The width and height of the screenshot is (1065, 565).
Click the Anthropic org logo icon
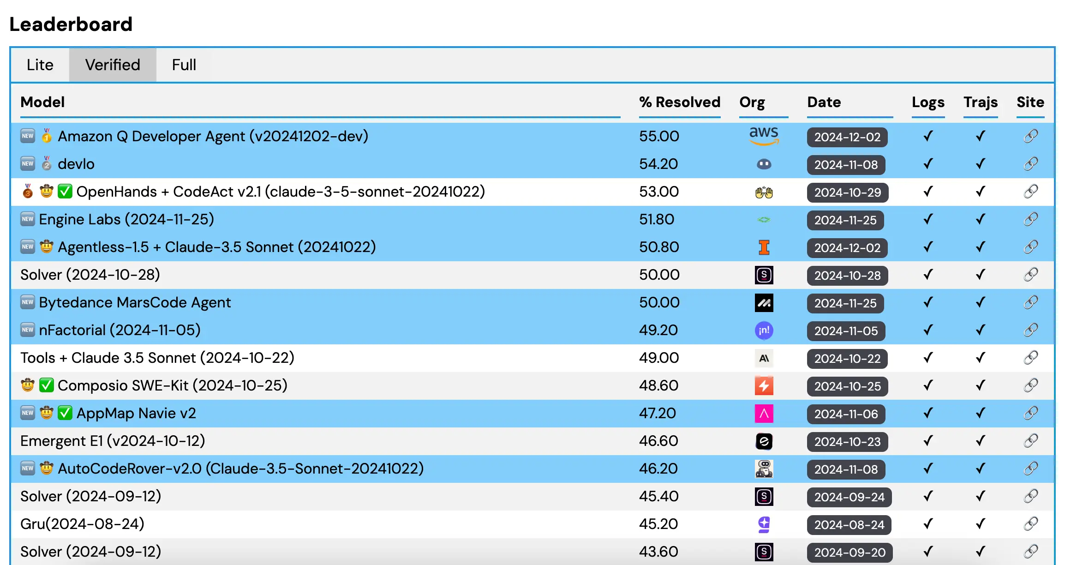coord(764,358)
